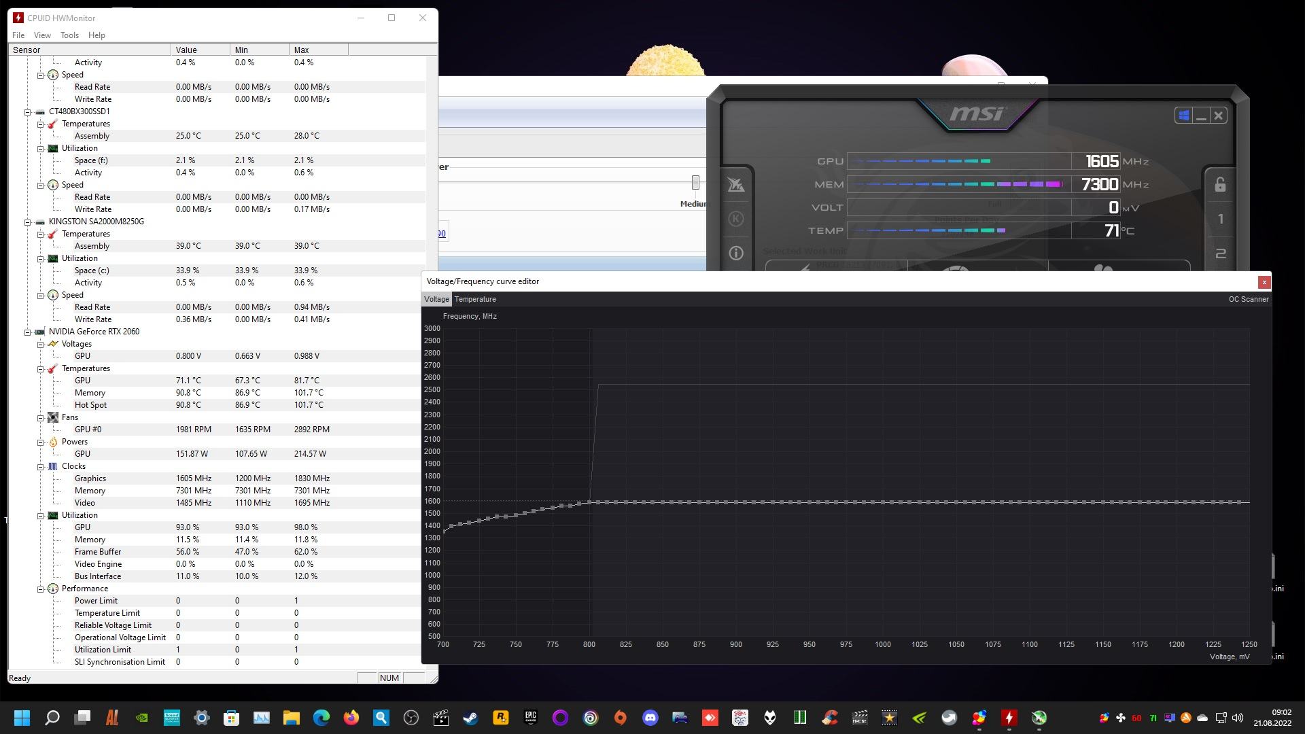
Task: Switch to the Voltage tab in curve editor
Action: 436,299
